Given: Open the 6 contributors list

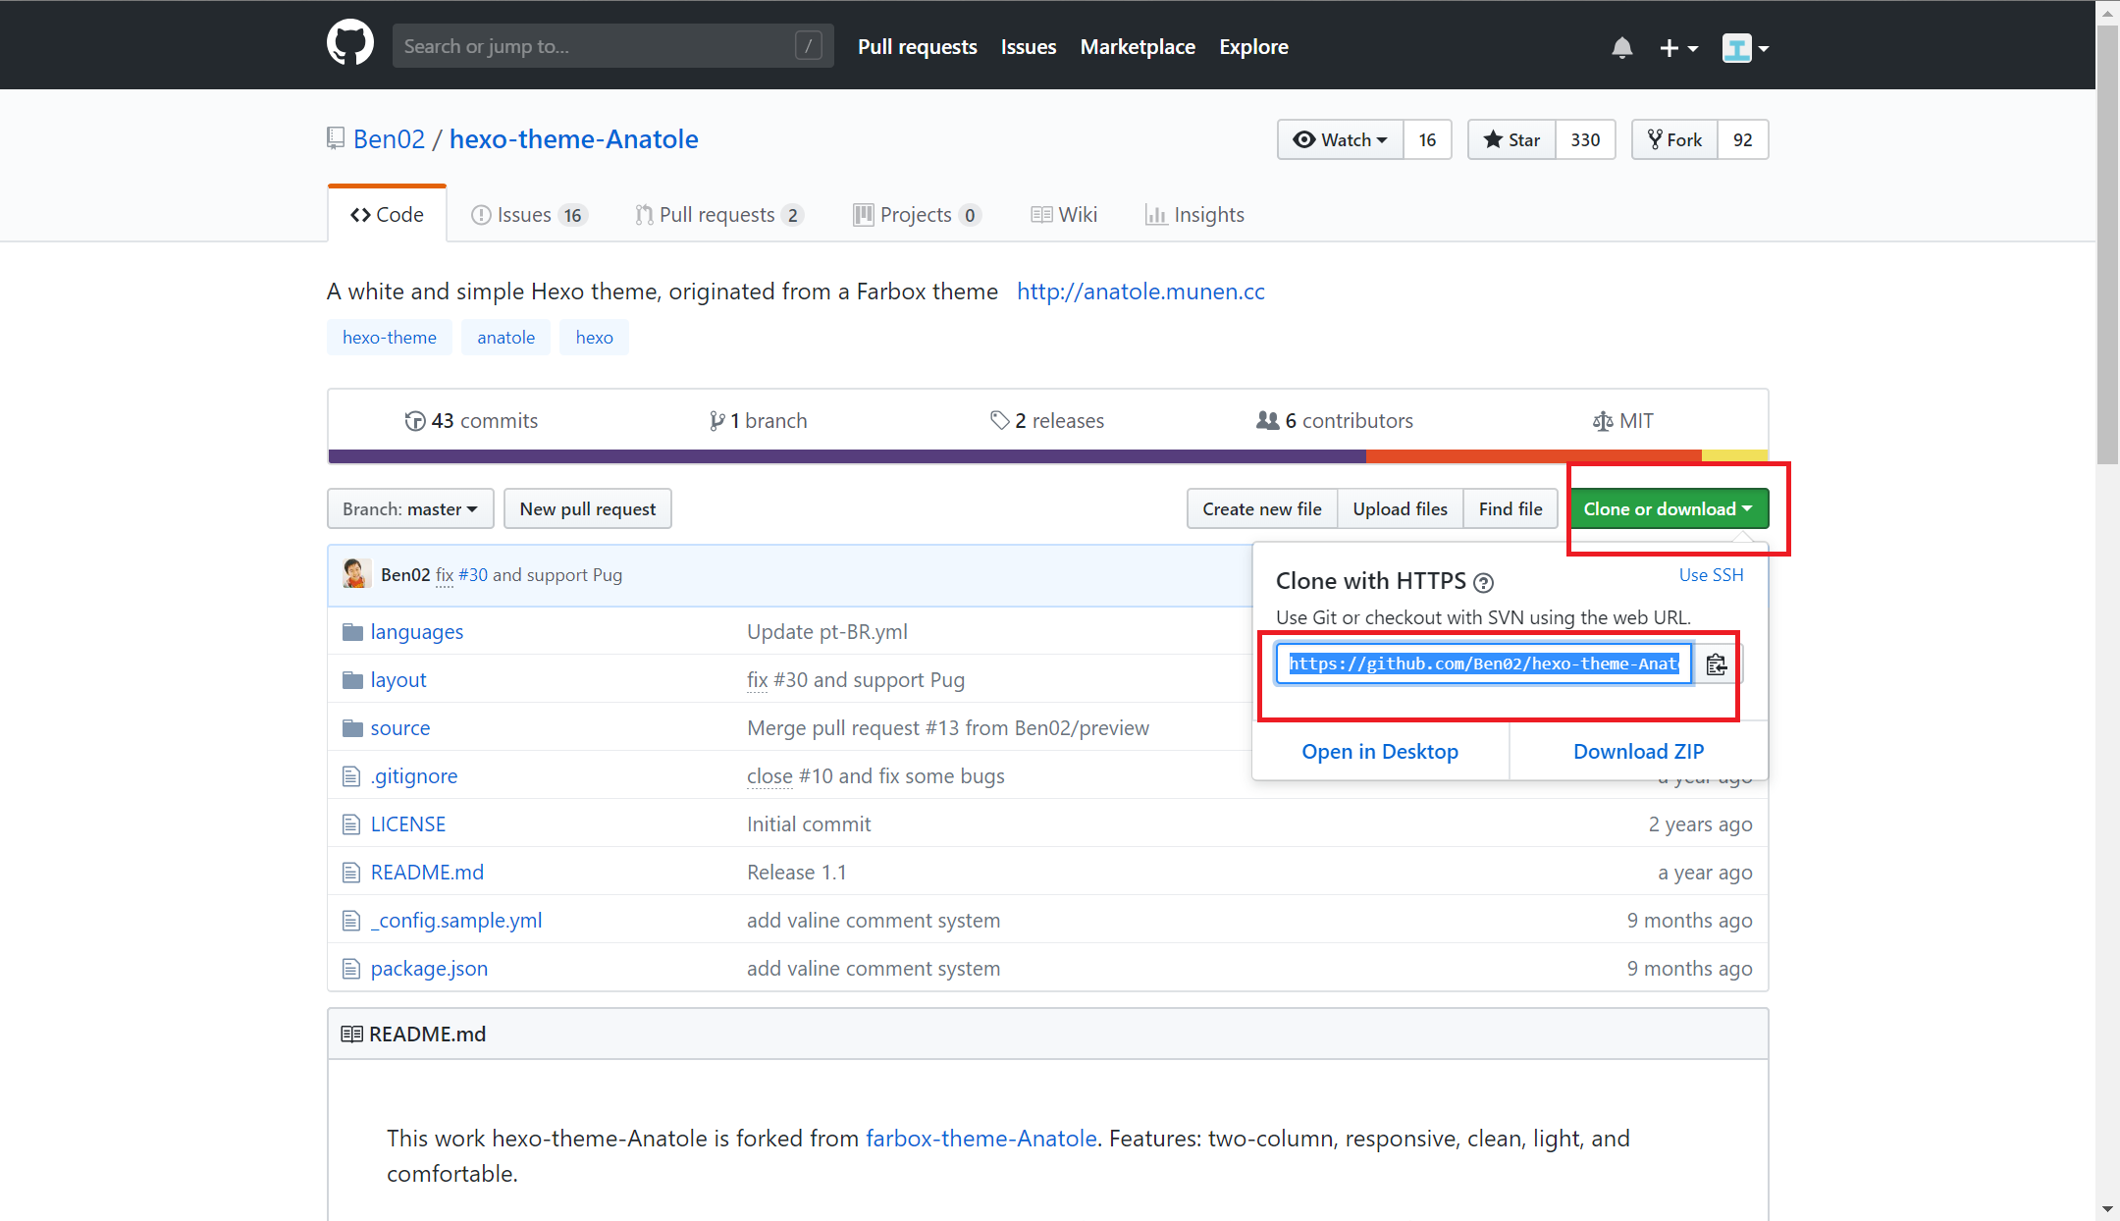Looking at the screenshot, I should [x=1335, y=421].
